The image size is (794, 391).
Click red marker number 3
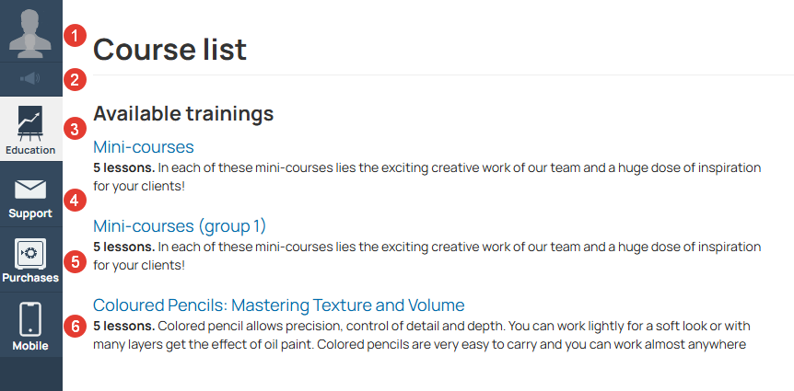(x=75, y=129)
